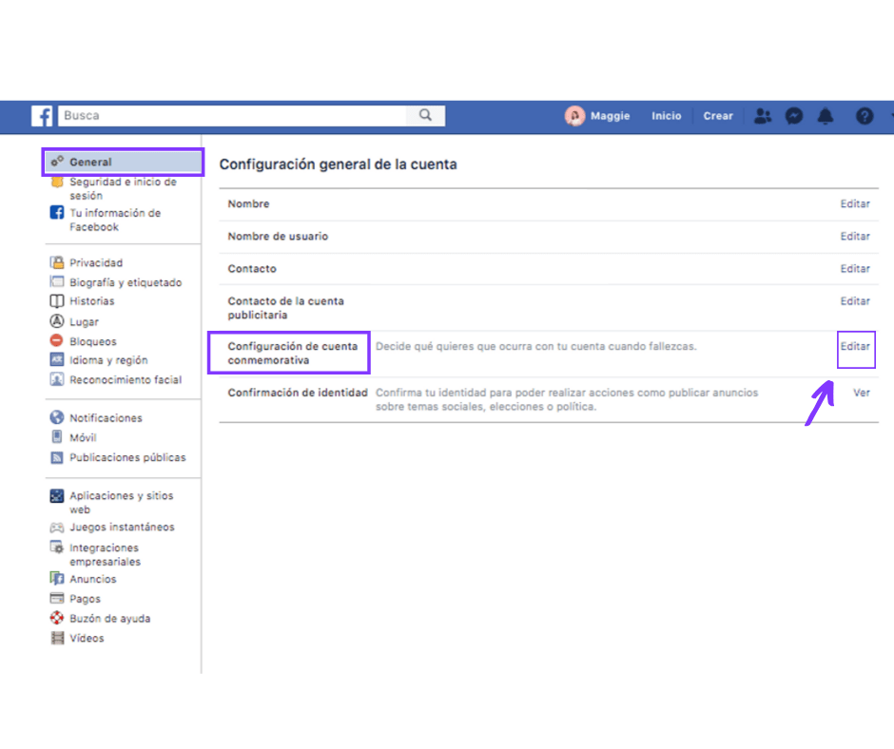Image resolution: width=894 pixels, height=749 pixels.
Task: Click the Idioma y región icon
Action: [x=57, y=359]
